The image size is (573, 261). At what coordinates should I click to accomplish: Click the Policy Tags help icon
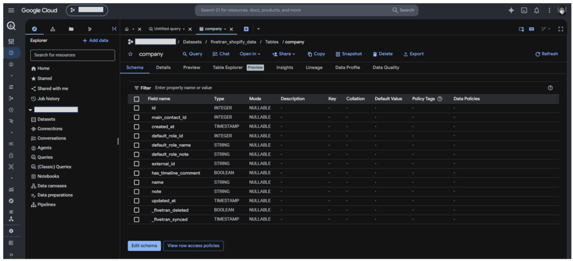(x=440, y=99)
